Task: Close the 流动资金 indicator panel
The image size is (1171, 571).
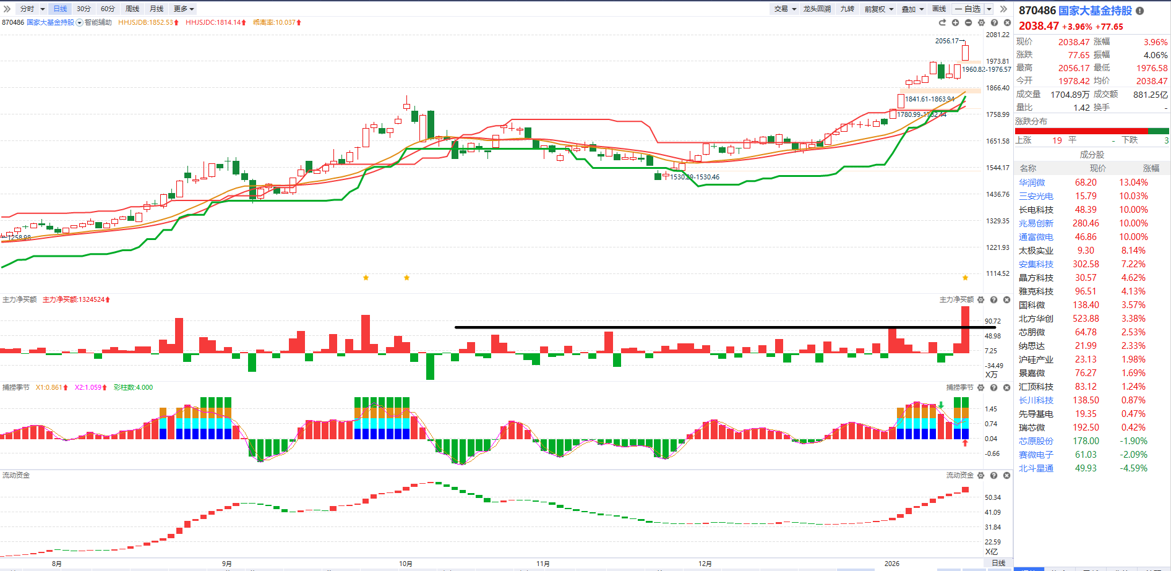Action: [1006, 476]
